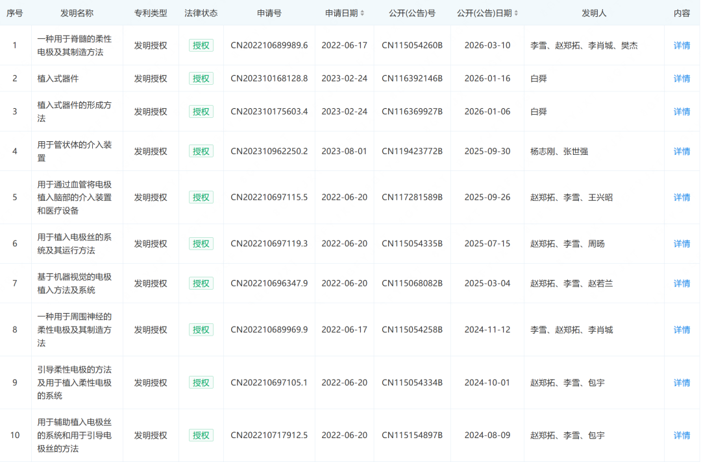
Task: Click the 发明名称 column header
Action: pyautogui.click(x=77, y=13)
